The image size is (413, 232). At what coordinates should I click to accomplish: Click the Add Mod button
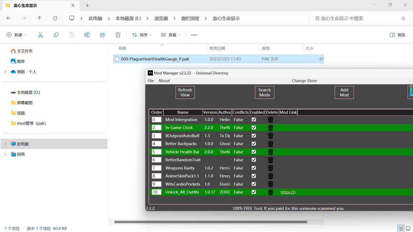[344, 92]
